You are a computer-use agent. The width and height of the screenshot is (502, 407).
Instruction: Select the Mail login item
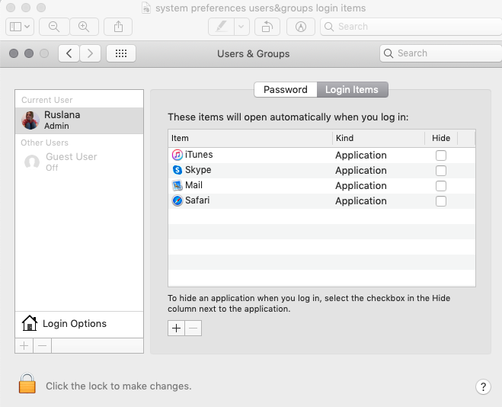pos(321,186)
